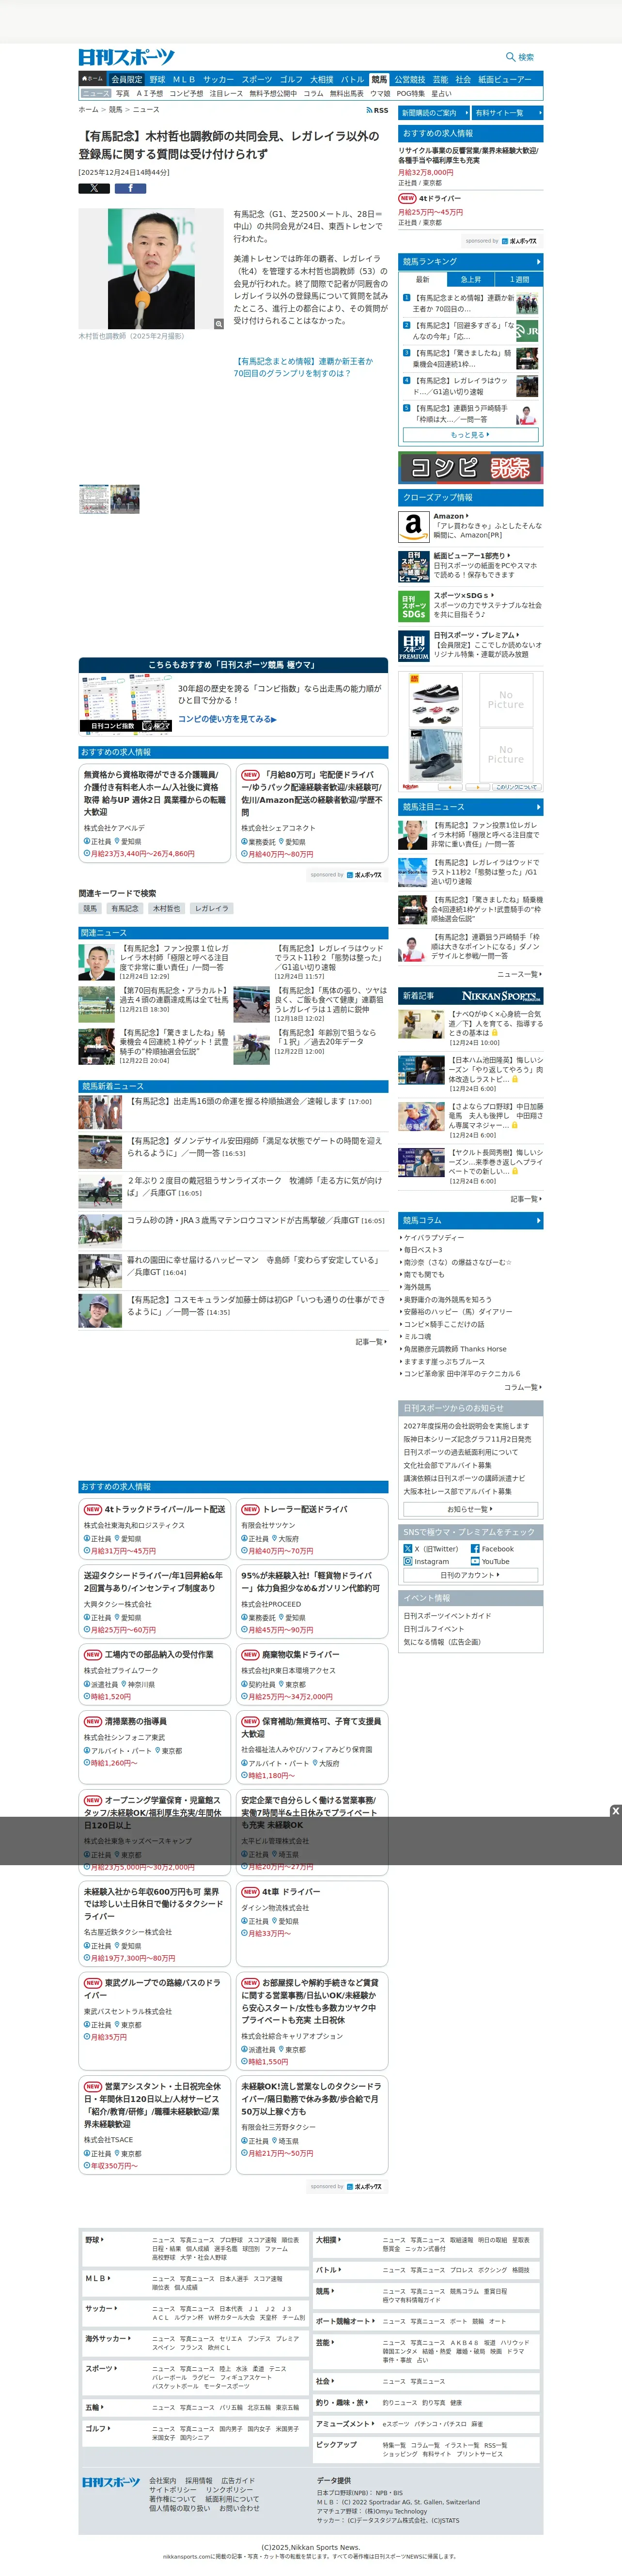The width and height of the screenshot is (622, 2576).
Task: Open ranking item 5 連覇狙う戸崎騎手
Action: (461, 414)
